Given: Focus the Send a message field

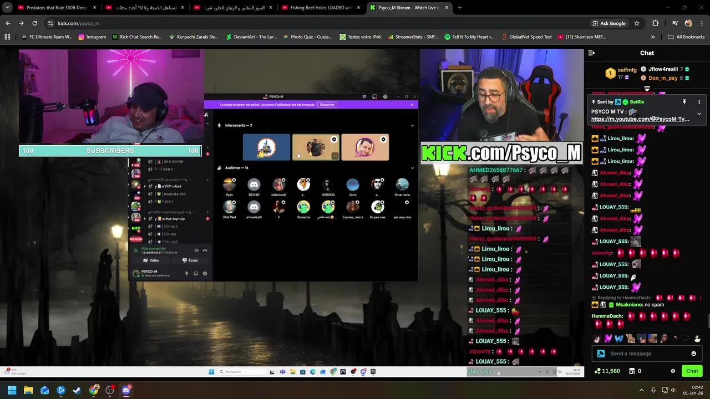Looking at the screenshot, I should (x=647, y=354).
